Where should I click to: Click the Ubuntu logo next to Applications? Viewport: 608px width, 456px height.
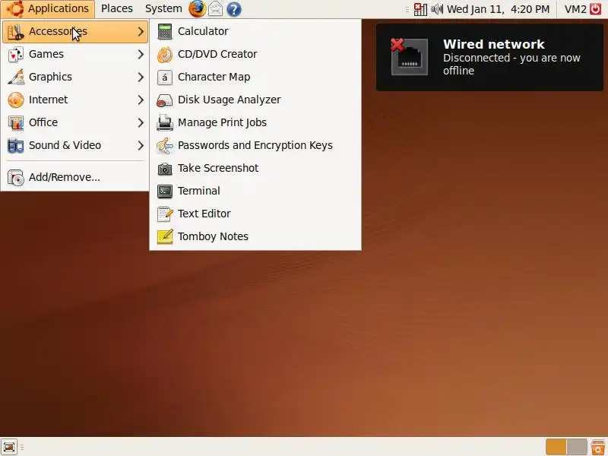(x=14, y=8)
